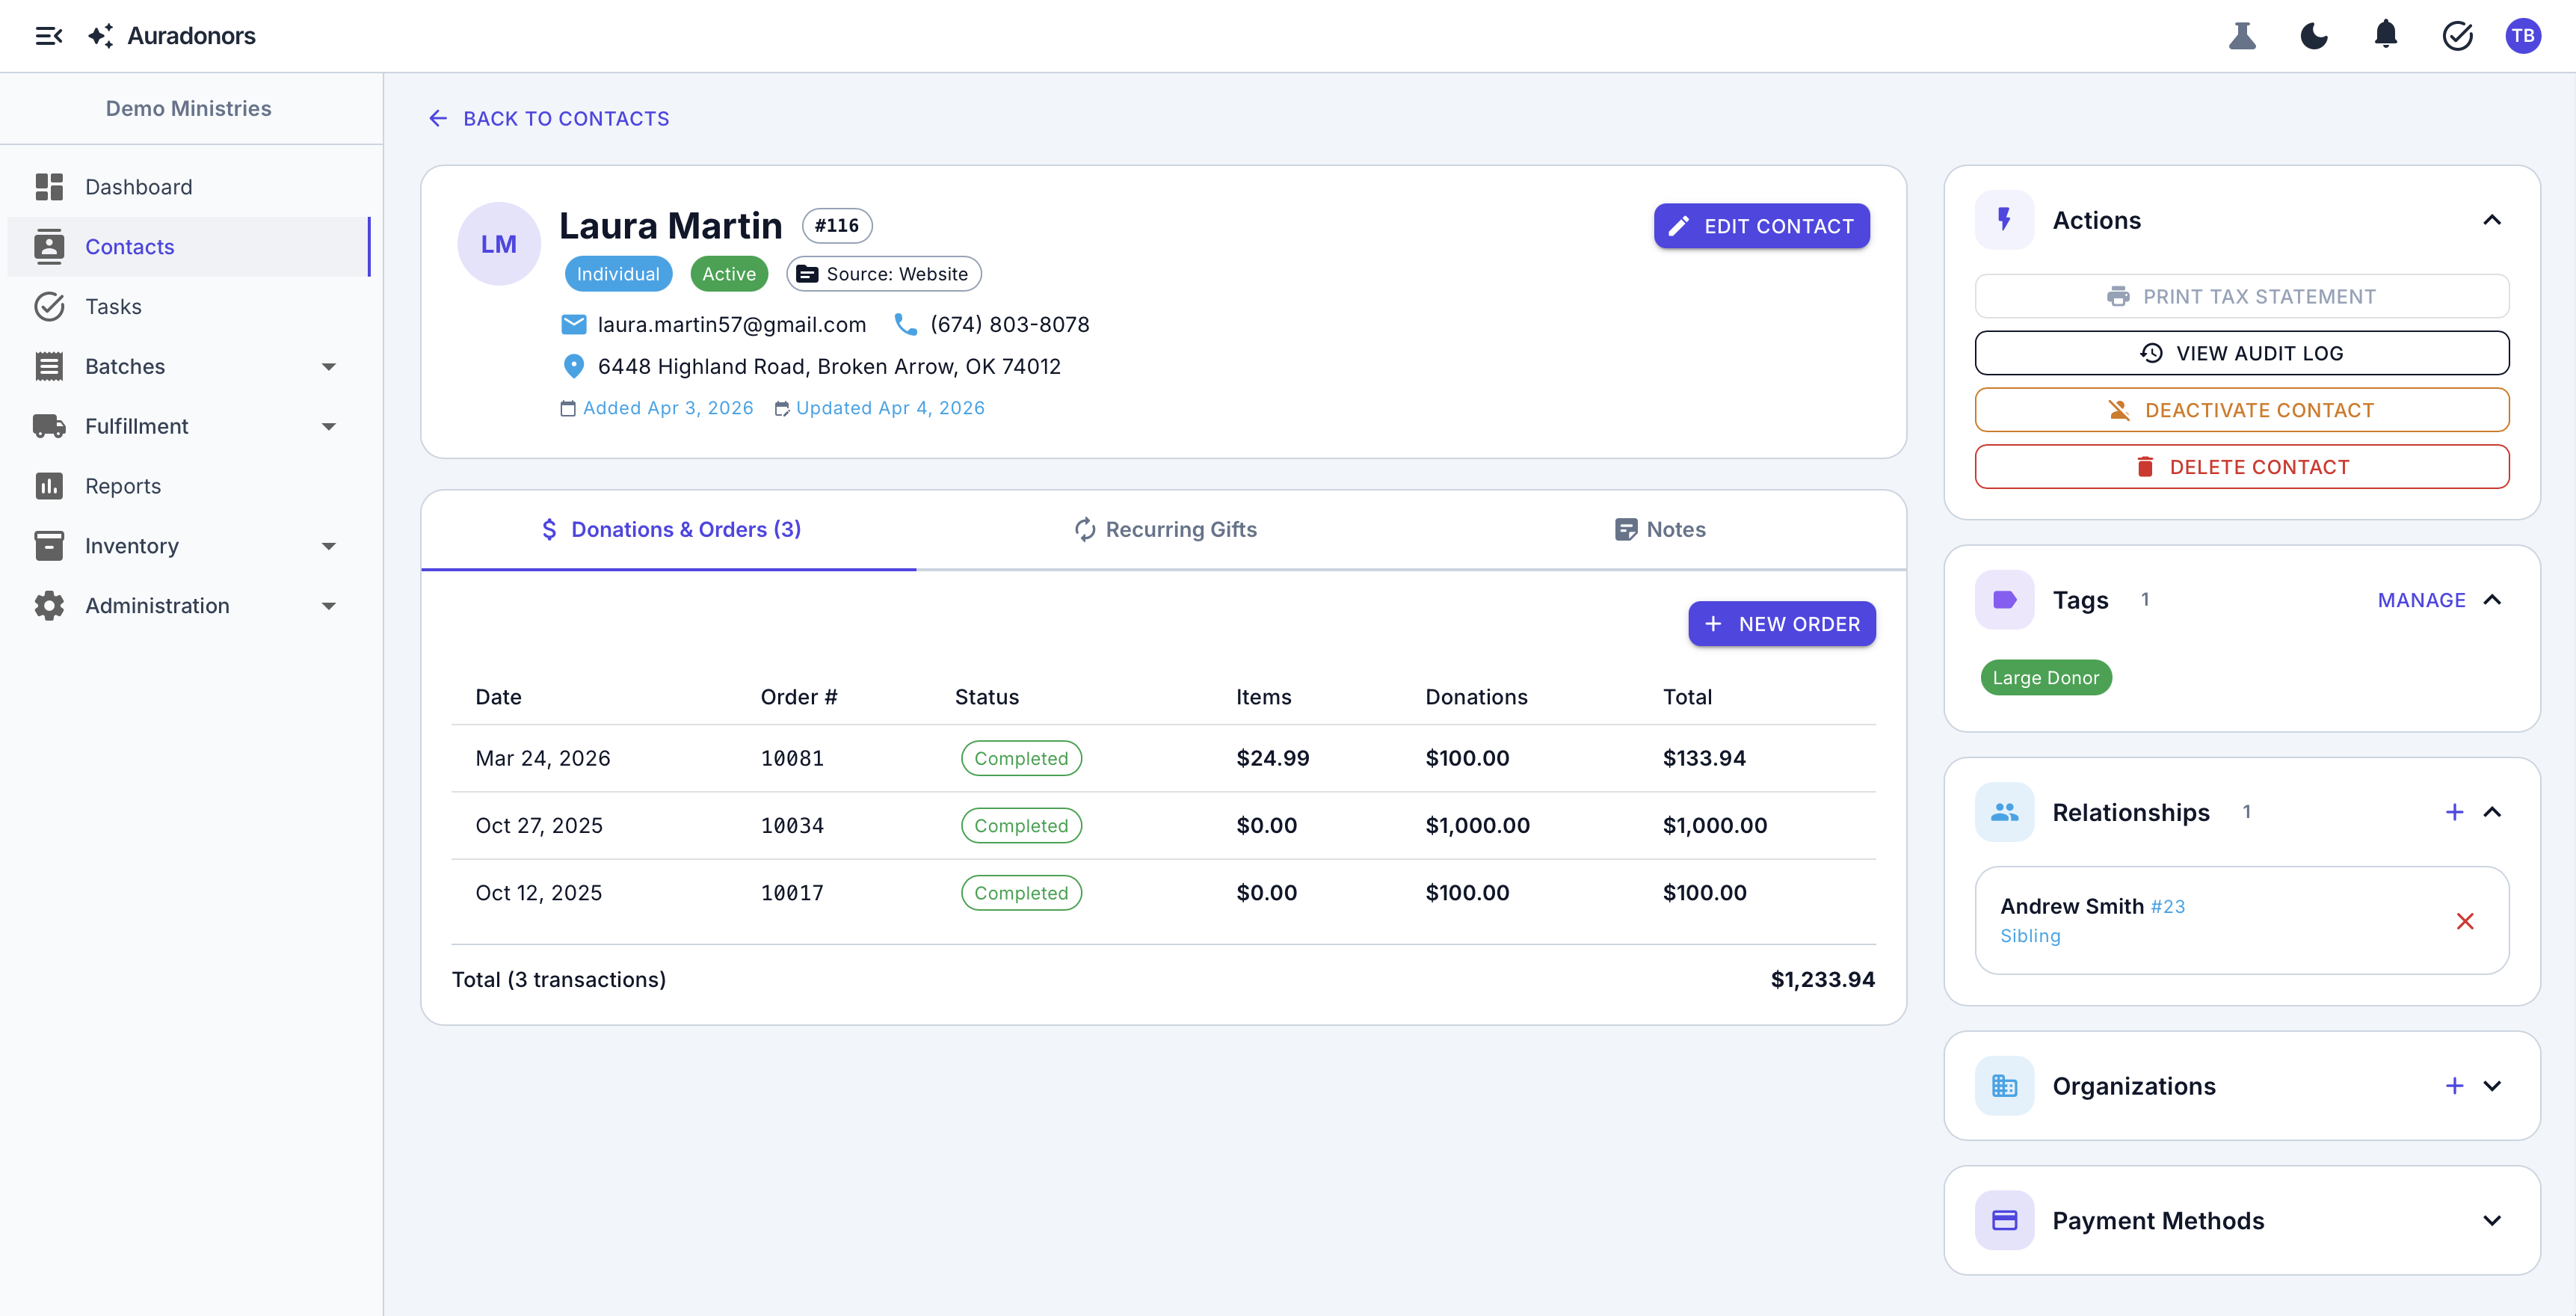Click the flask lab icon in top bar

pos(2242,35)
